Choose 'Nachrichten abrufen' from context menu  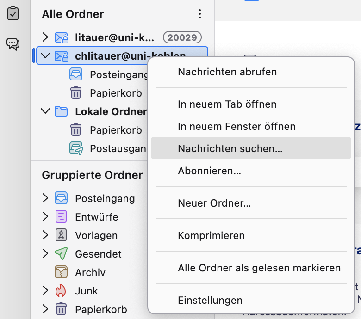coord(227,72)
